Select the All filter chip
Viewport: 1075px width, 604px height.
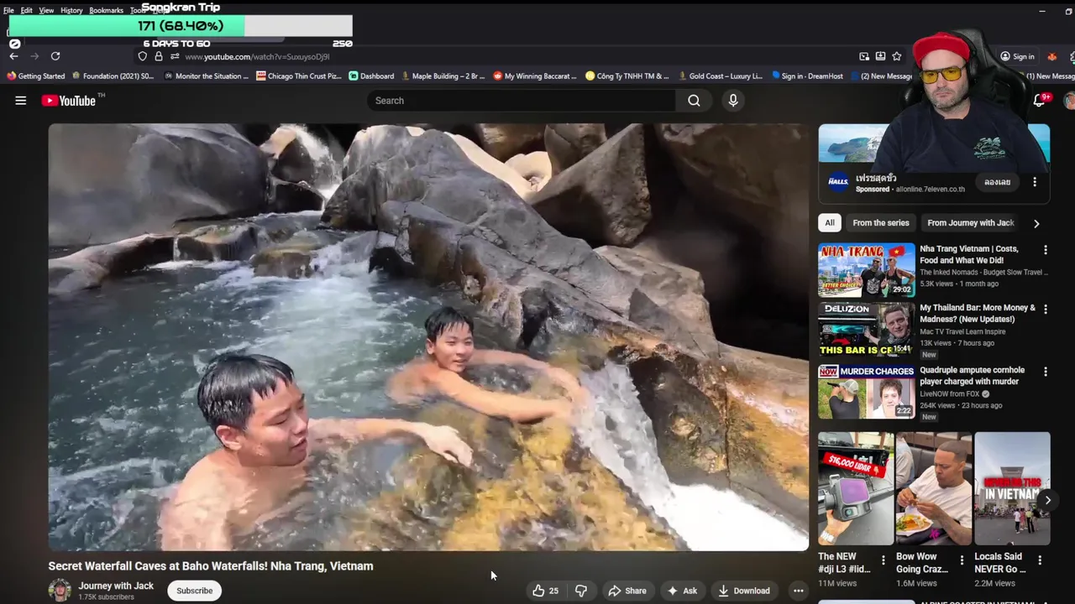point(830,223)
